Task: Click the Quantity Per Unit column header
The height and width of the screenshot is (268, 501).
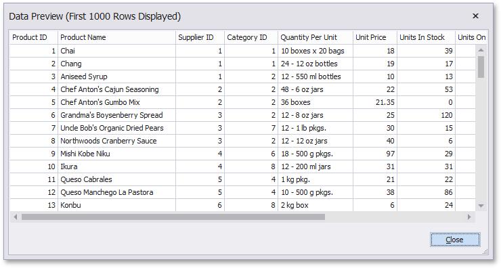Action: pos(315,37)
